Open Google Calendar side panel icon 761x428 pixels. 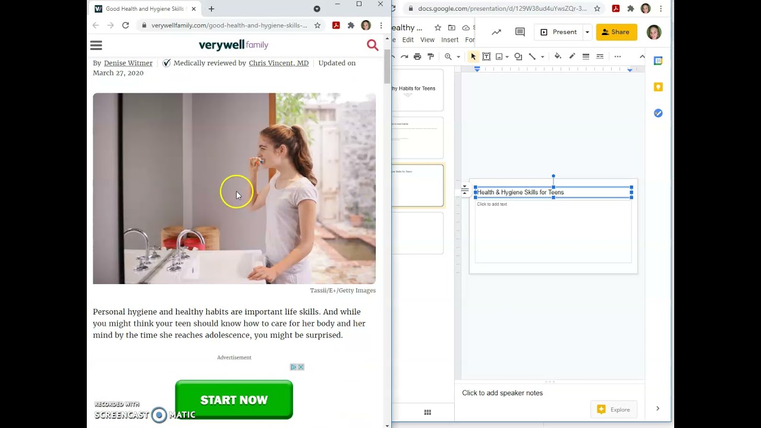[658, 61]
